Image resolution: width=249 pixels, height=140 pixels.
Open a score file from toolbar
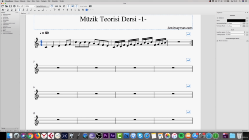6,6
